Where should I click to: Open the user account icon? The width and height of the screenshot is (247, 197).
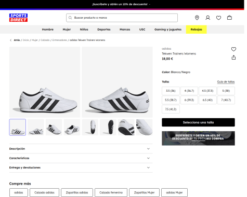(207, 18)
